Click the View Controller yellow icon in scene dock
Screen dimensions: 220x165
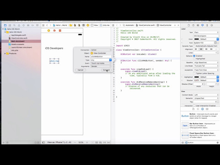click(x=49, y=31)
